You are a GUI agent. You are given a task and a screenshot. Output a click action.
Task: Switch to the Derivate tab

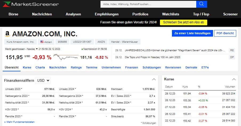[191, 67]
